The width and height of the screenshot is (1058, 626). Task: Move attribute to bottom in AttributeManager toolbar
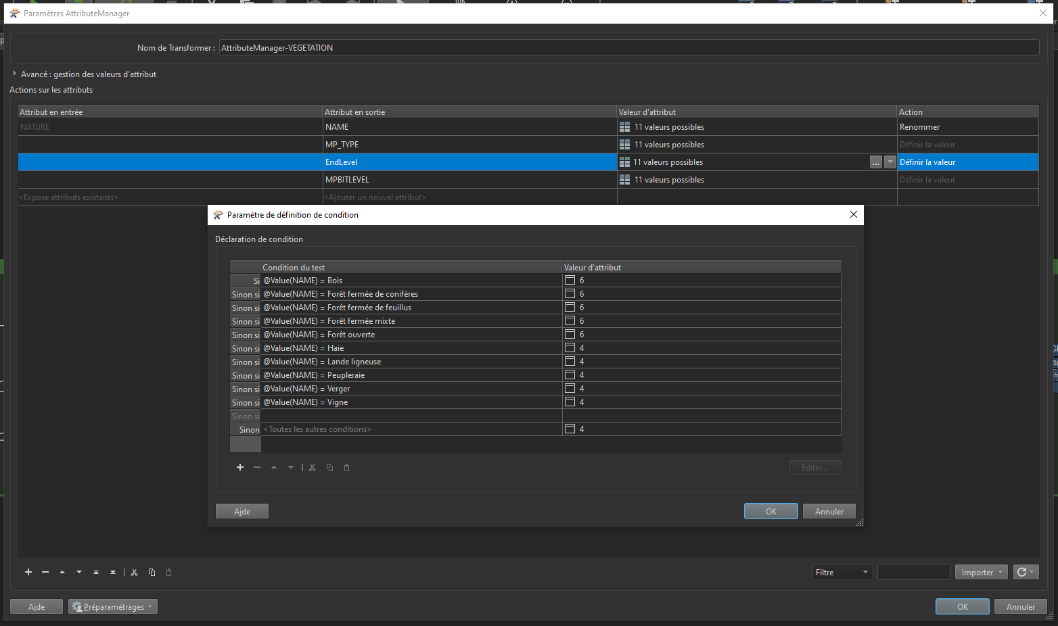(113, 572)
